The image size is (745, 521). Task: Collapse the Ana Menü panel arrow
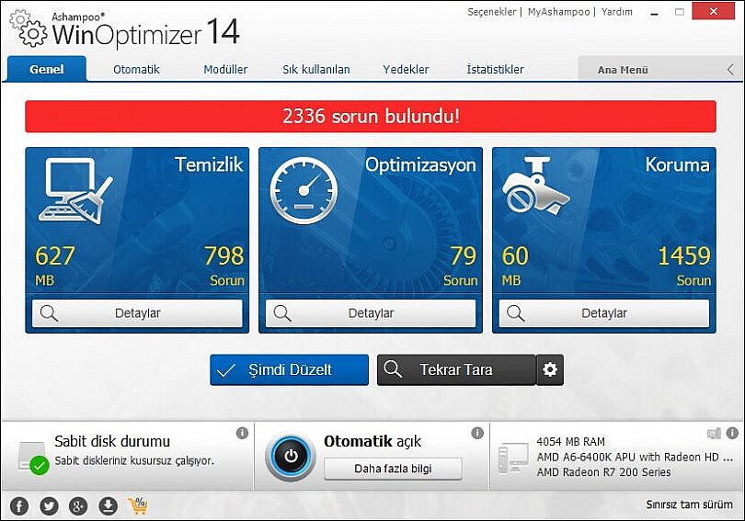(731, 70)
